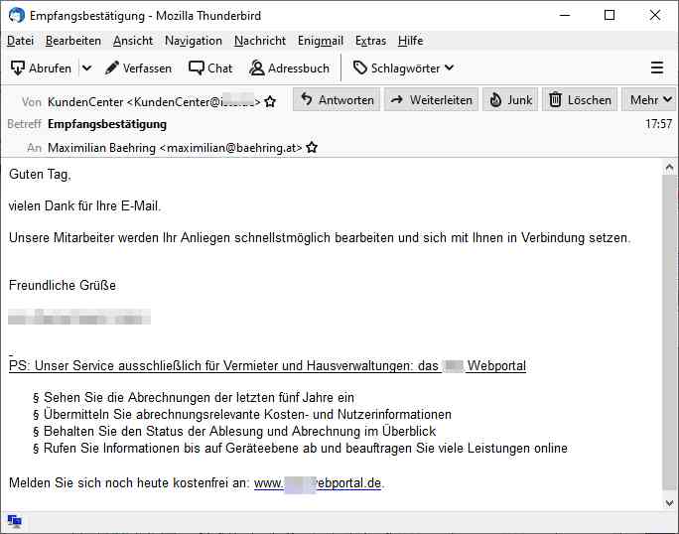679x534 pixels.
Task: Open the Adressbuch address book
Action: click(x=289, y=67)
